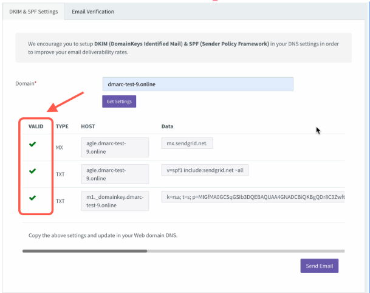
Task: Click the m1._domainkey host field
Action: tap(114, 200)
